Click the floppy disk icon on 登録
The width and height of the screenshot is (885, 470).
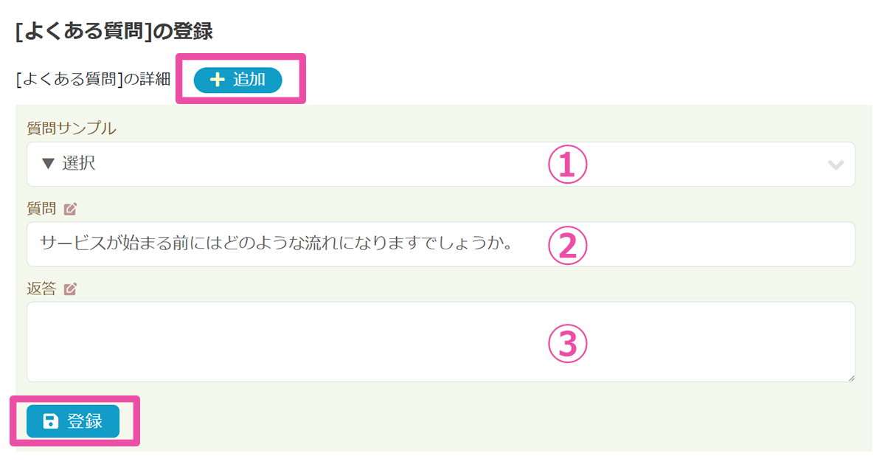pyautogui.click(x=50, y=421)
